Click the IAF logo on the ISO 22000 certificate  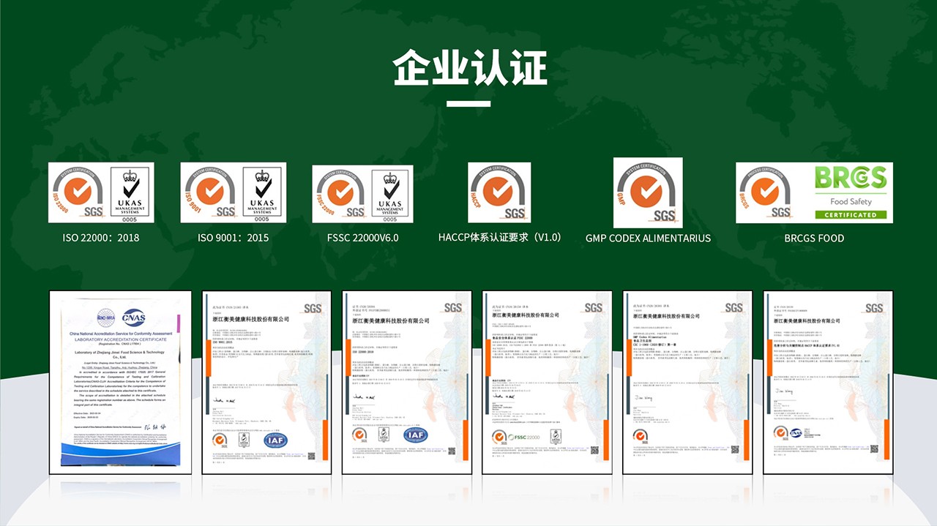point(415,435)
